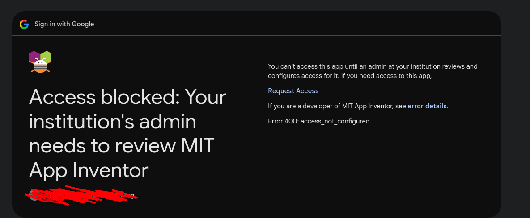Click the 'needs to review MIT' heading line
Viewport: 530px width, 218px height.
point(122,146)
